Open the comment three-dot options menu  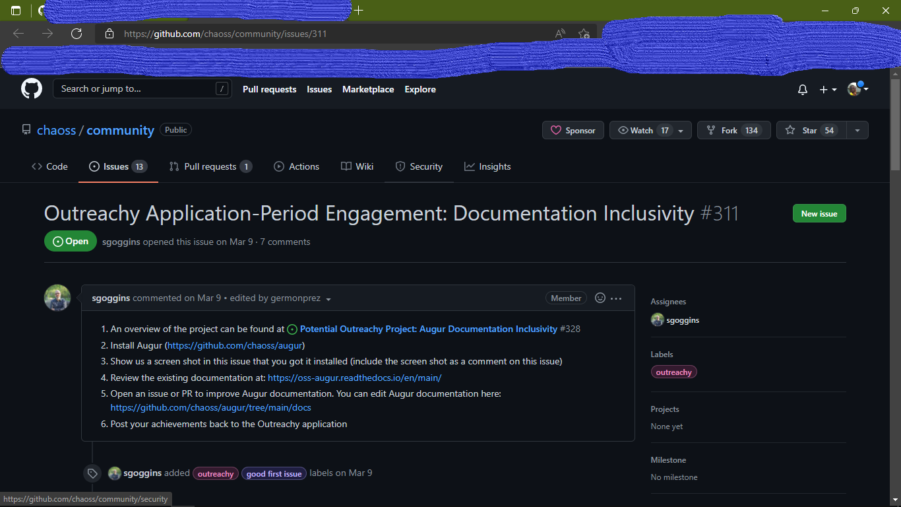(x=616, y=298)
